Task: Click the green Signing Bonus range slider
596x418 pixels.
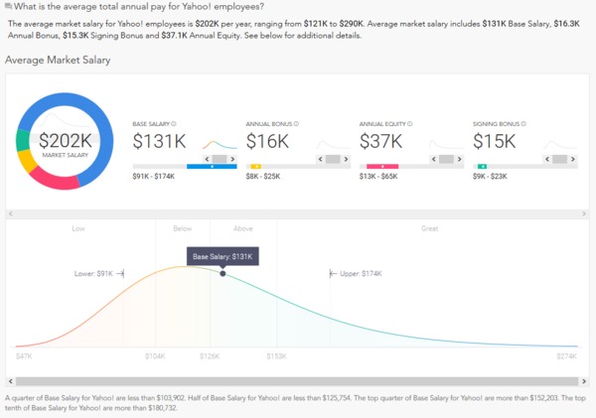Action: [x=482, y=167]
